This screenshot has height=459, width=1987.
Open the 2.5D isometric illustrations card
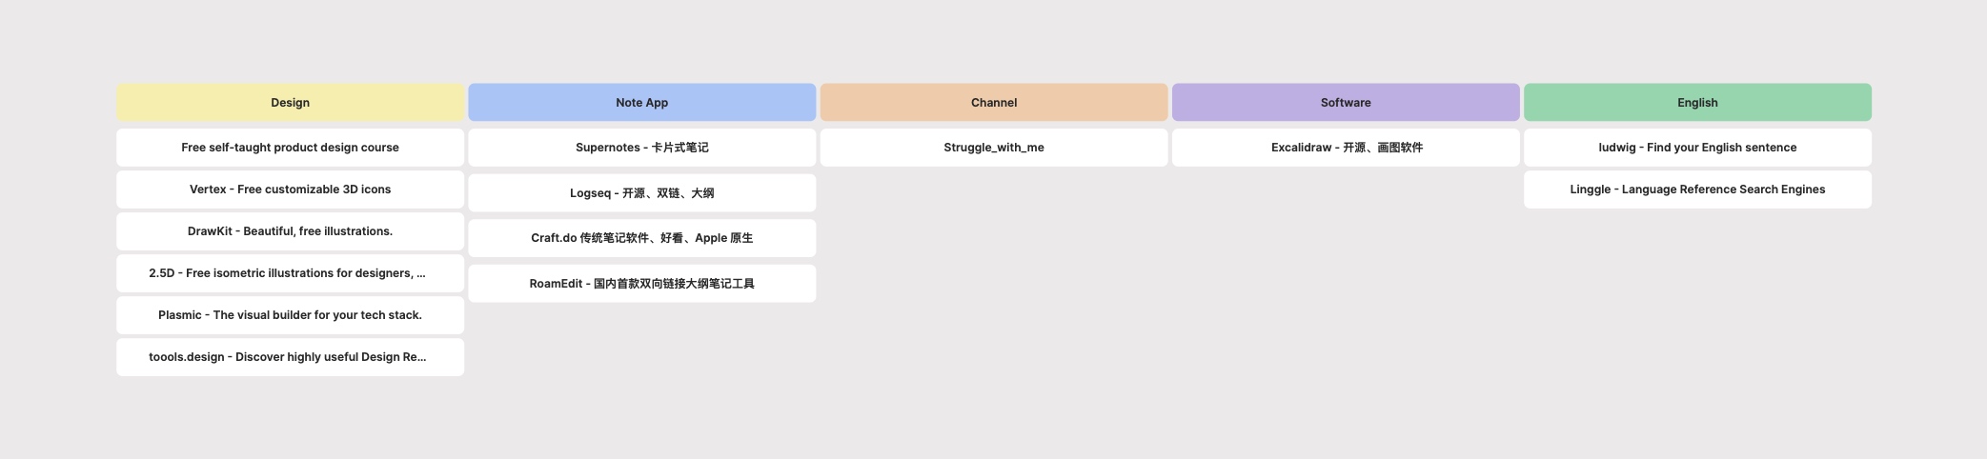(x=290, y=273)
